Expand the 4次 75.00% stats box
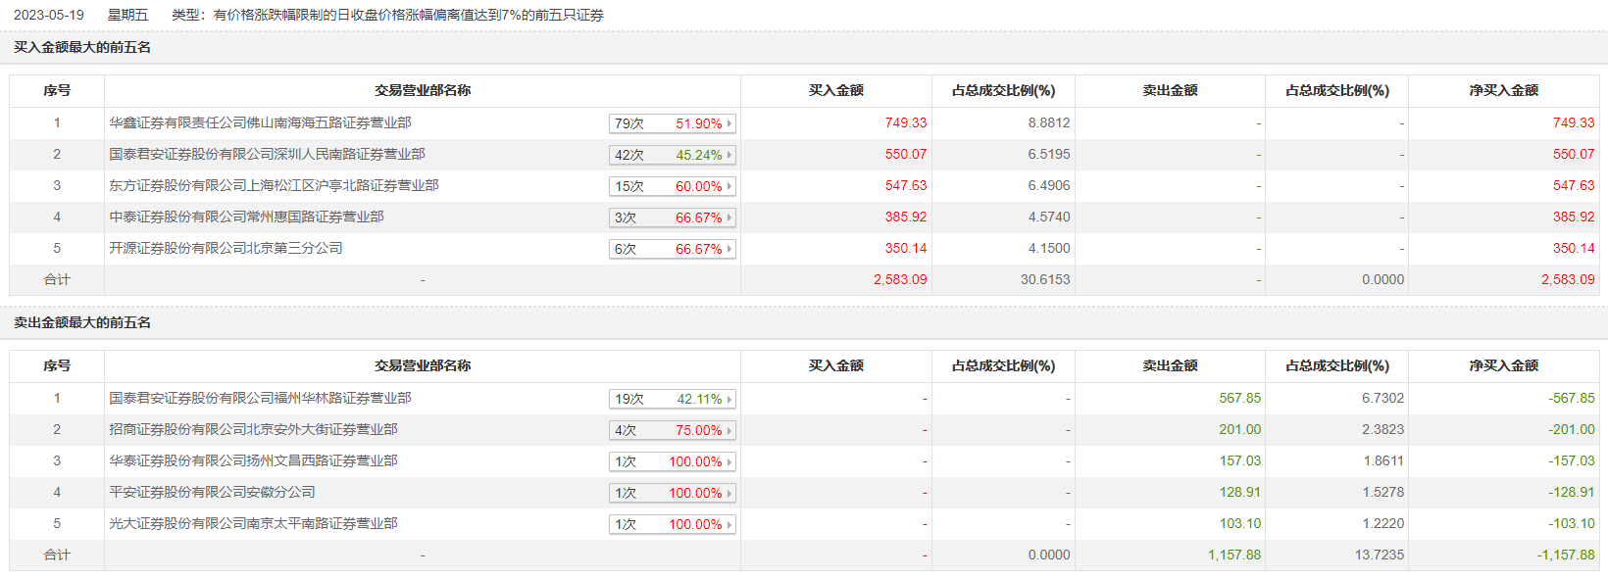The width and height of the screenshot is (1608, 580). [x=672, y=430]
